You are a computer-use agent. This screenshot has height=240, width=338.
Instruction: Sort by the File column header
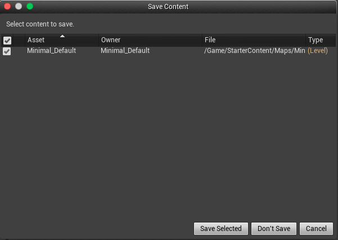point(210,41)
